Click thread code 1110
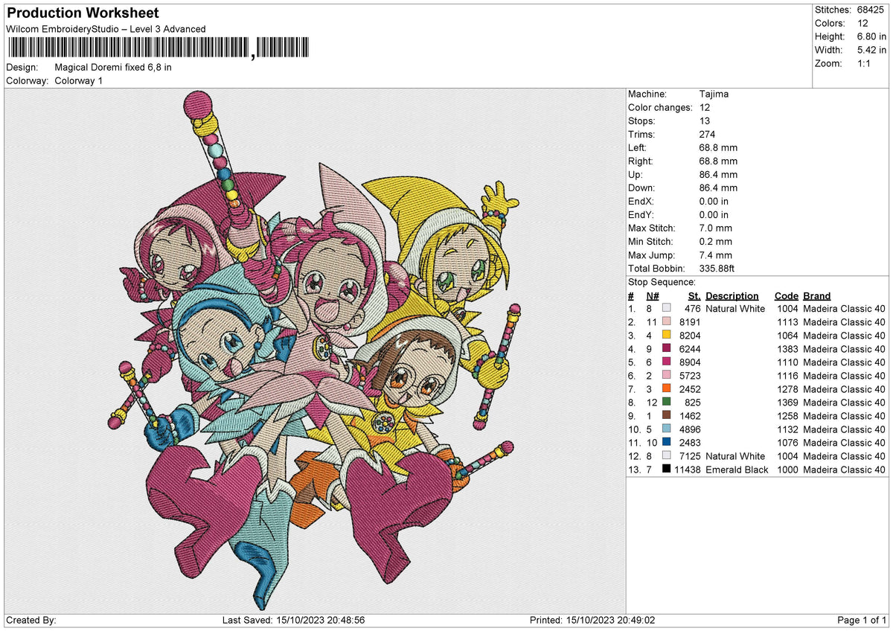 (x=787, y=362)
